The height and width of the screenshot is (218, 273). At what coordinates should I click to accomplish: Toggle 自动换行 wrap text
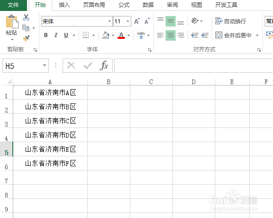[x=230, y=21]
